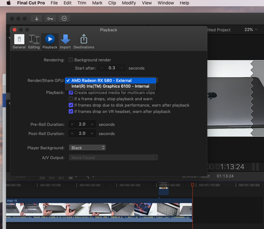Viewport: 264px width, 229px height.
Task: Click the 00:01:30:00 timeline ruler mark
Action: tap(249, 185)
